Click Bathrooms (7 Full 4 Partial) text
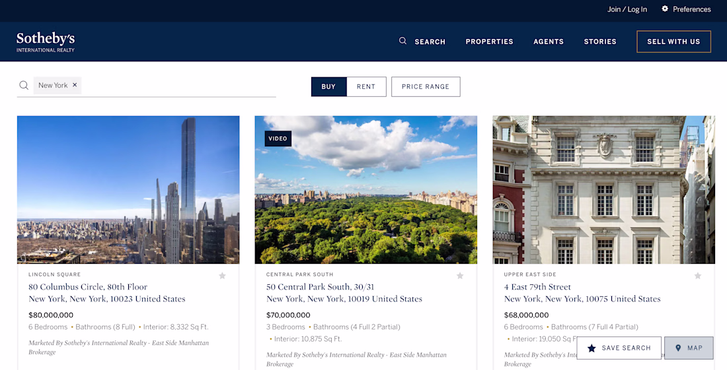Viewport: 727px width, 370px height. (594, 327)
